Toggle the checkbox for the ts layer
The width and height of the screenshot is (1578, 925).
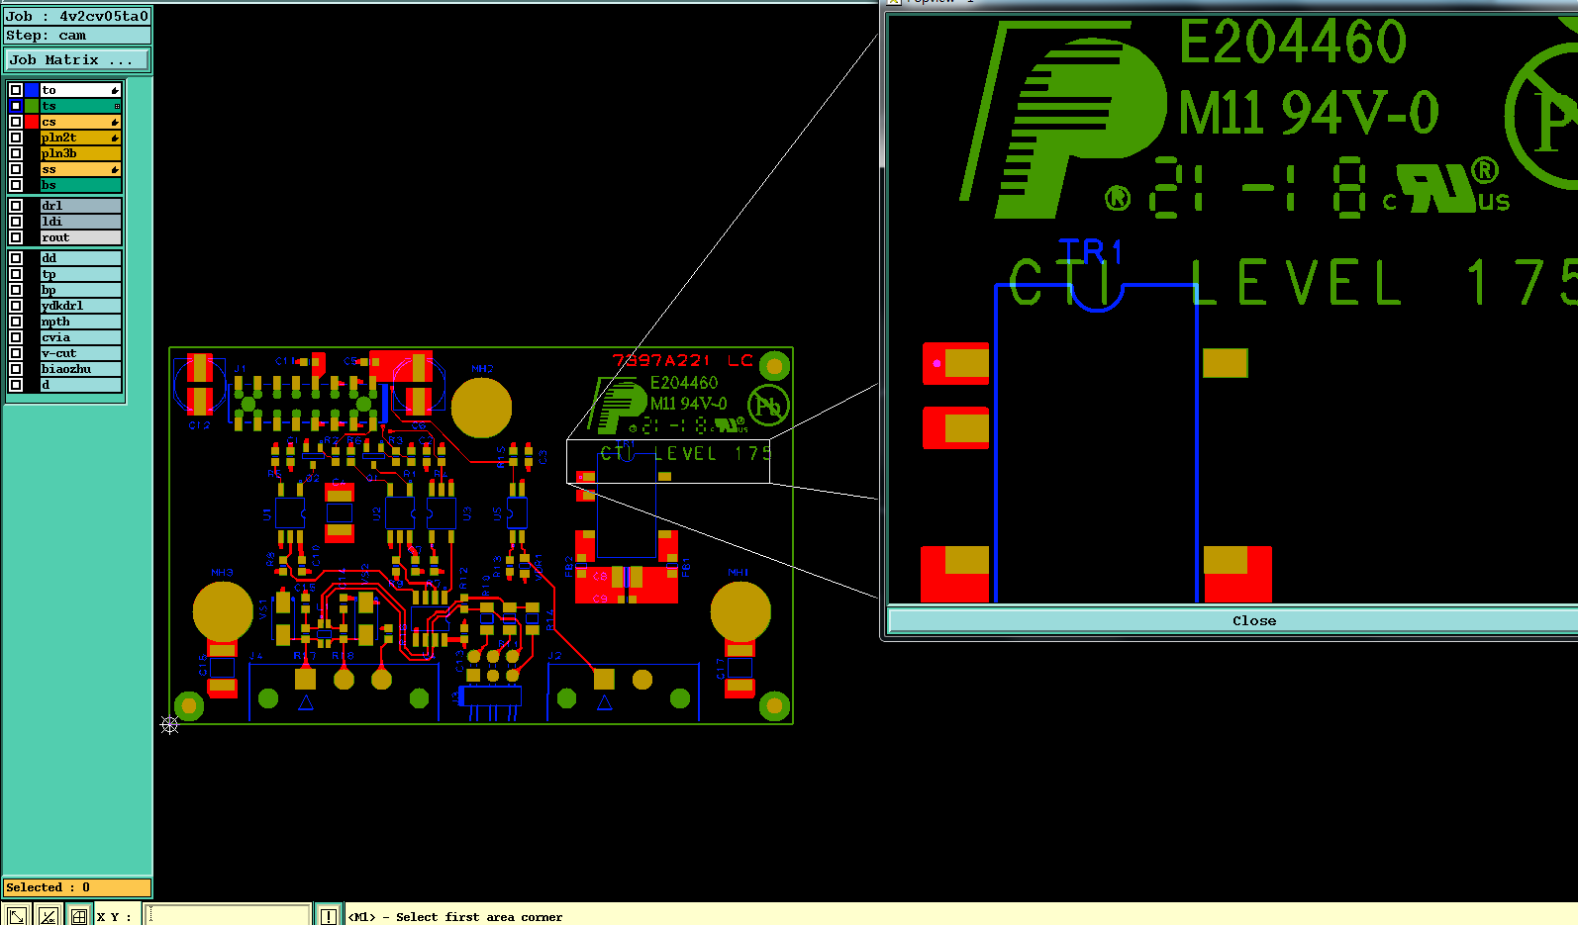point(16,106)
